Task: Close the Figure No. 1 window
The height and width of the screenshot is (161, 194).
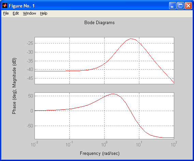Action: 188,6
